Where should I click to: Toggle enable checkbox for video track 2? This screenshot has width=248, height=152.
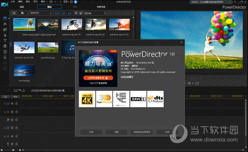[12, 128]
